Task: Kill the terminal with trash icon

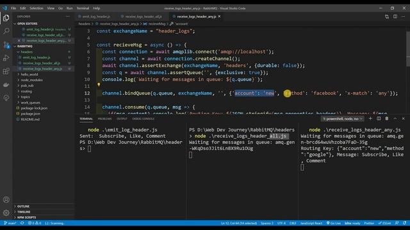Action: tap(387, 119)
